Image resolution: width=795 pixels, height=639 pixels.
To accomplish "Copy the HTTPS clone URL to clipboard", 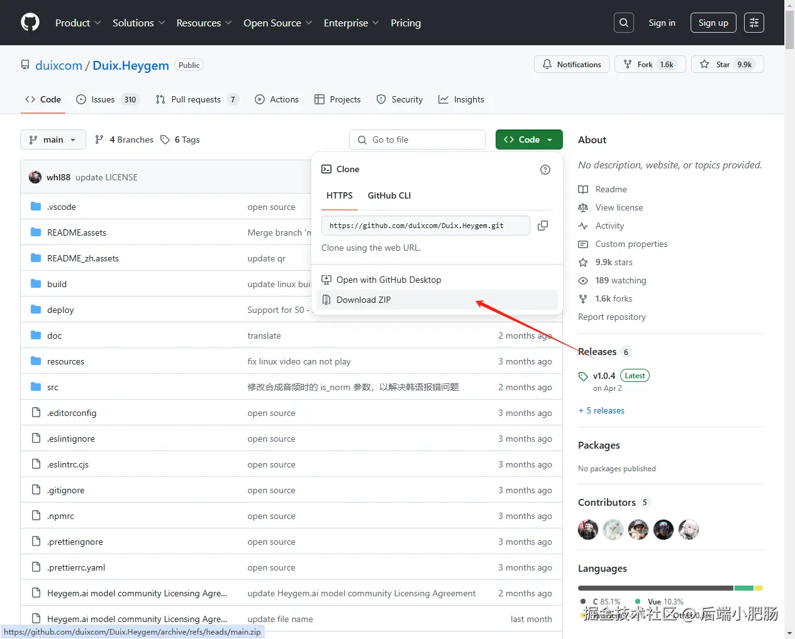I will (543, 226).
